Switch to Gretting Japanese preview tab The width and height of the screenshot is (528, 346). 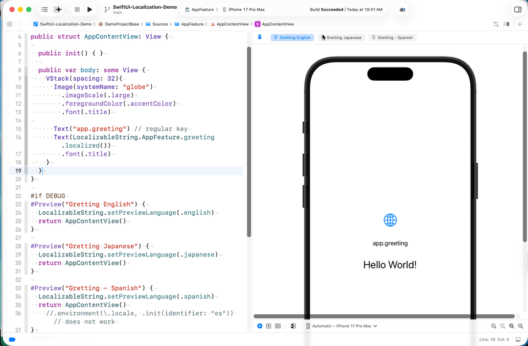coord(341,38)
